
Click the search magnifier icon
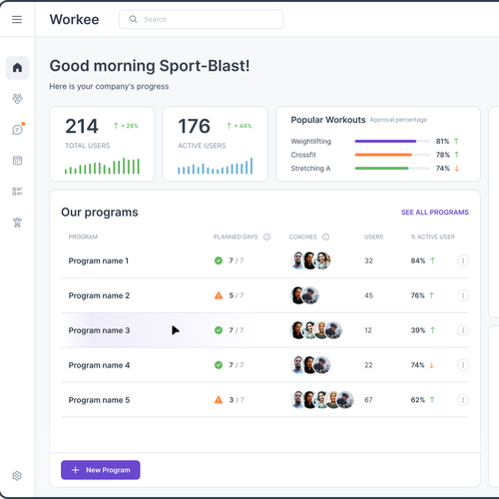pos(133,19)
